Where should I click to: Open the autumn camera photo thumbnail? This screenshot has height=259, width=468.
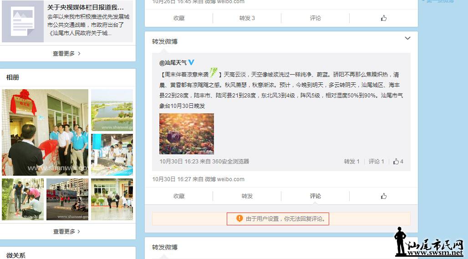(x=187, y=134)
